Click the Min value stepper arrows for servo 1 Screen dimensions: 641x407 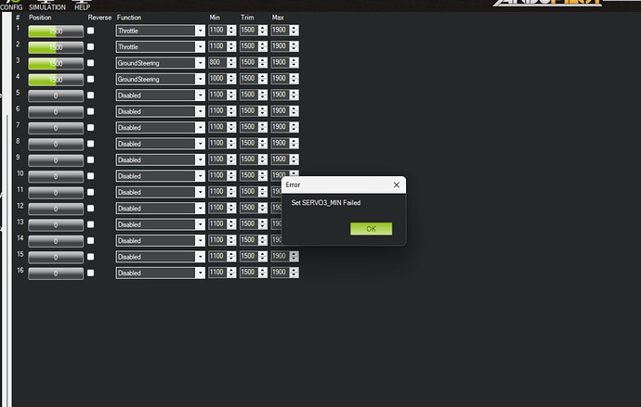(232, 31)
